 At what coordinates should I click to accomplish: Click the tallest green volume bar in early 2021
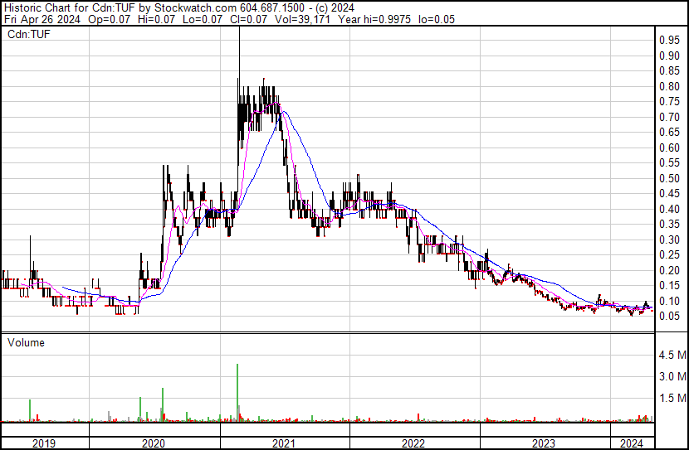[x=237, y=393]
